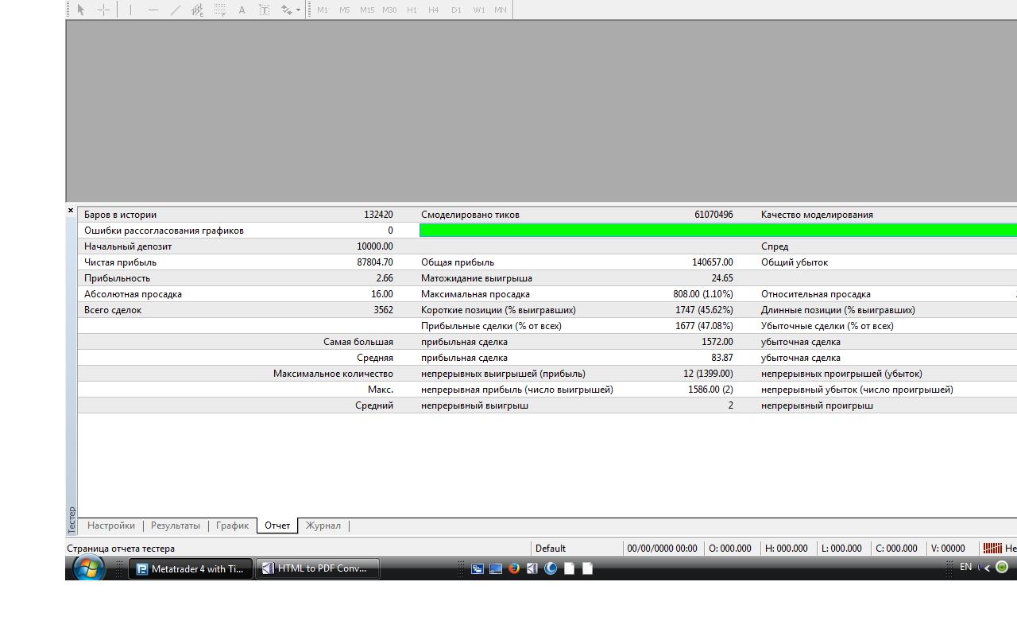This screenshot has width=1017, height=636.
Task: Click Короткие позиции value 1747 (45.62%)
Action: tap(704, 310)
